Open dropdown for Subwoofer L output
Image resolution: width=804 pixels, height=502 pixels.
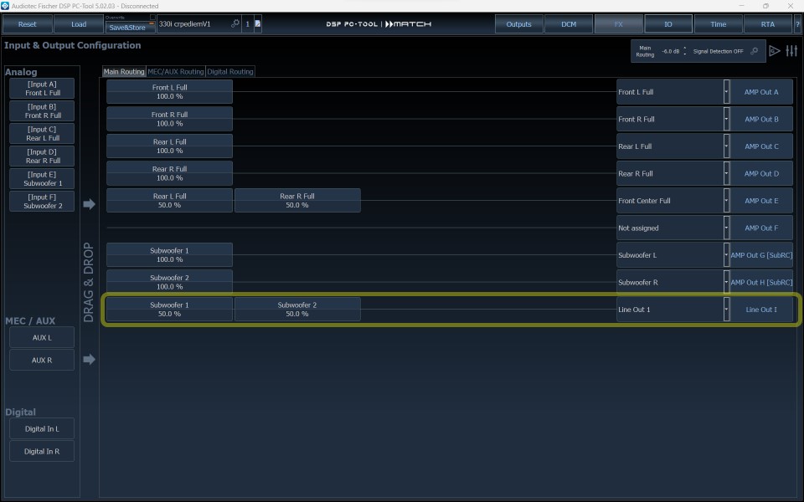point(726,254)
